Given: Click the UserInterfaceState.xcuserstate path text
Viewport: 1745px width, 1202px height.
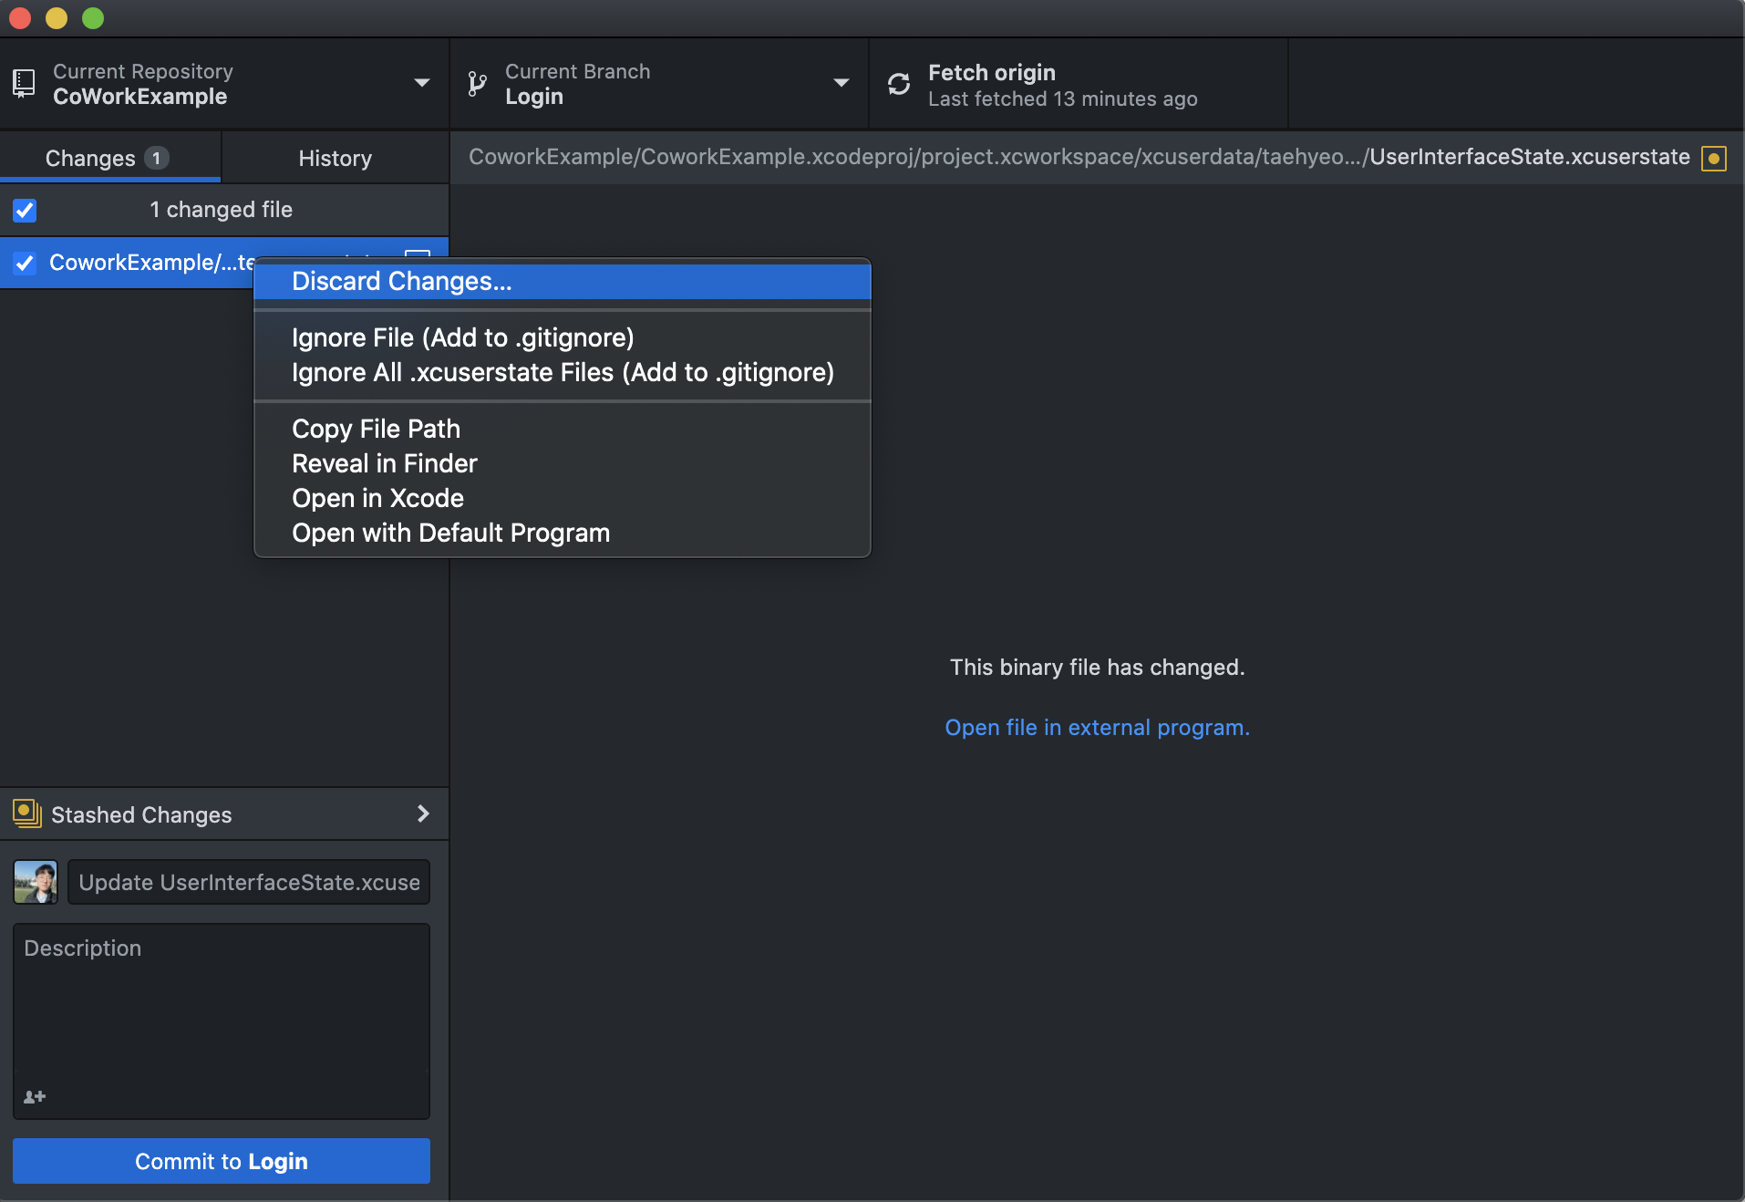Looking at the screenshot, I should [1529, 157].
